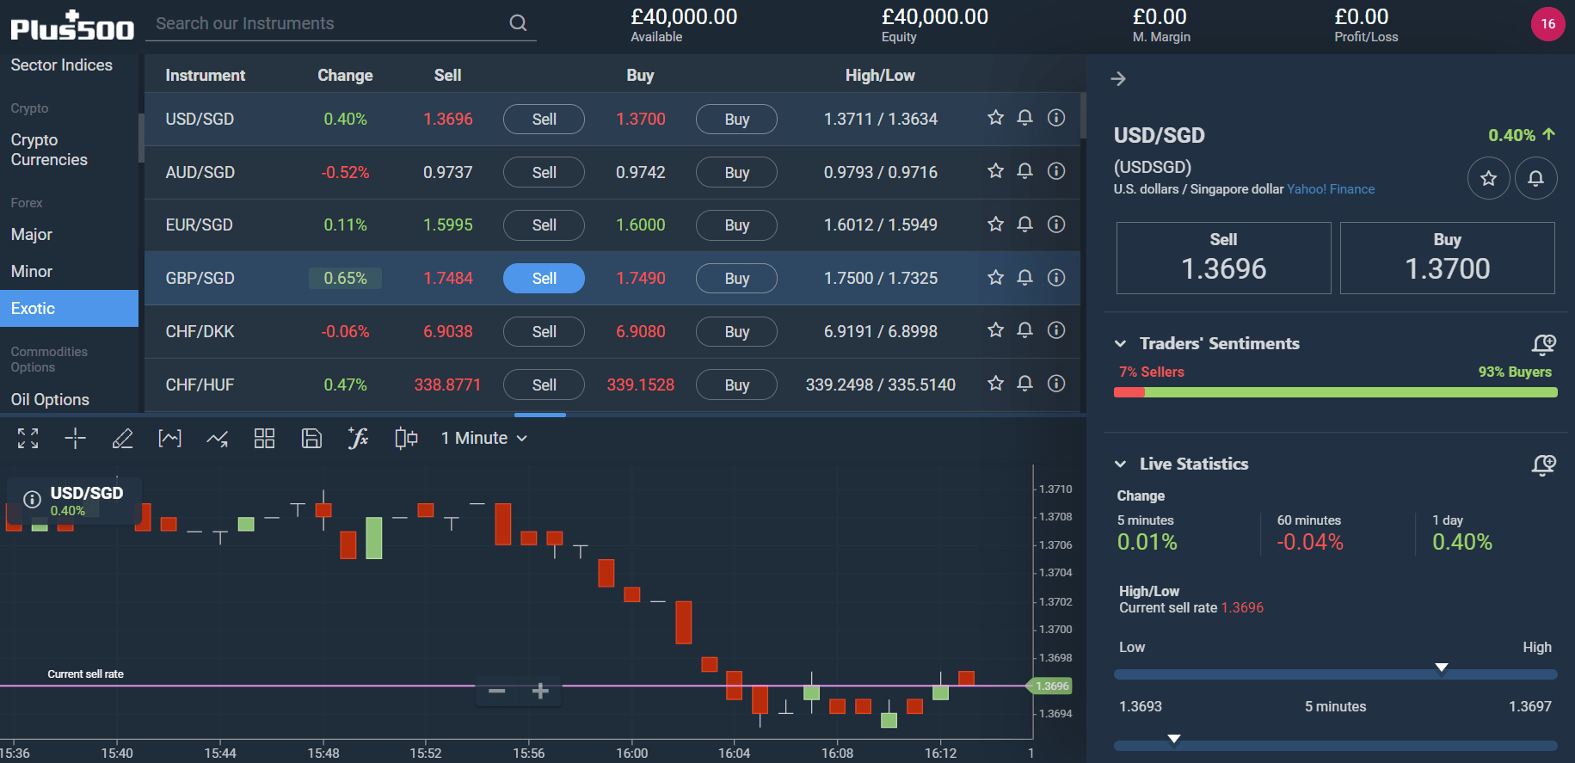The height and width of the screenshot is (763, 1575).
Task: Sort by the Change column header
Action: pyautogui.click(x=345, y=76)
